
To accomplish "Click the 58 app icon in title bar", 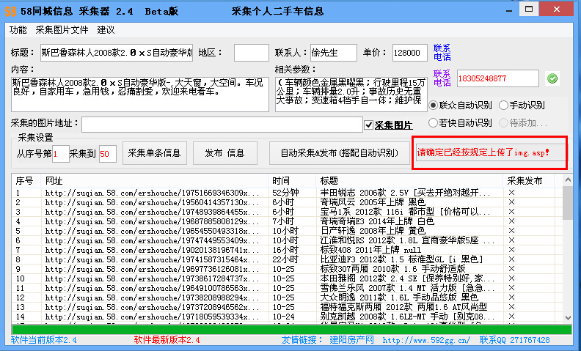I will pyautogui.click(x=10, y=11).
